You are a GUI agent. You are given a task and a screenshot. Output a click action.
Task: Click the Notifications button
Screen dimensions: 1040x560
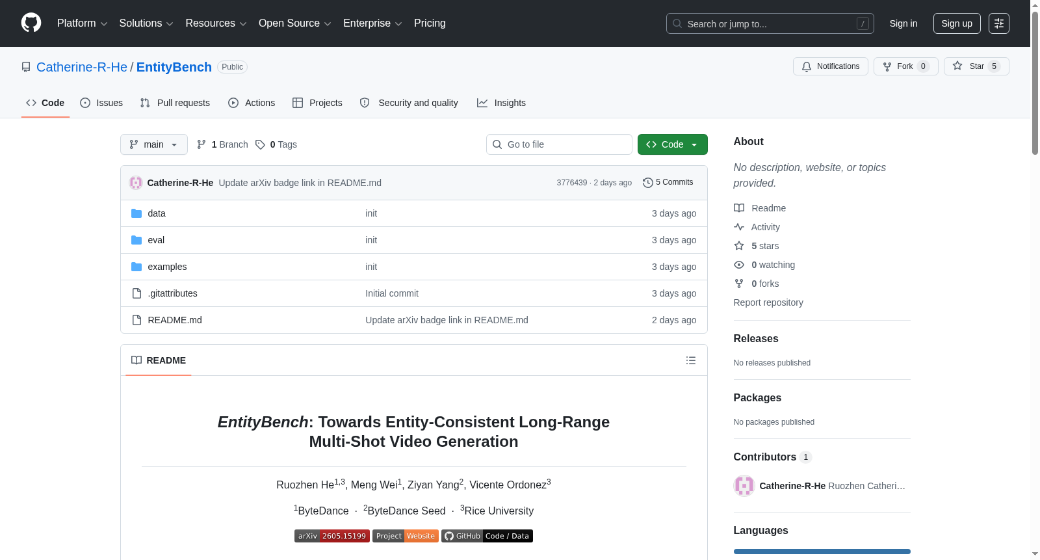(831, 66)
